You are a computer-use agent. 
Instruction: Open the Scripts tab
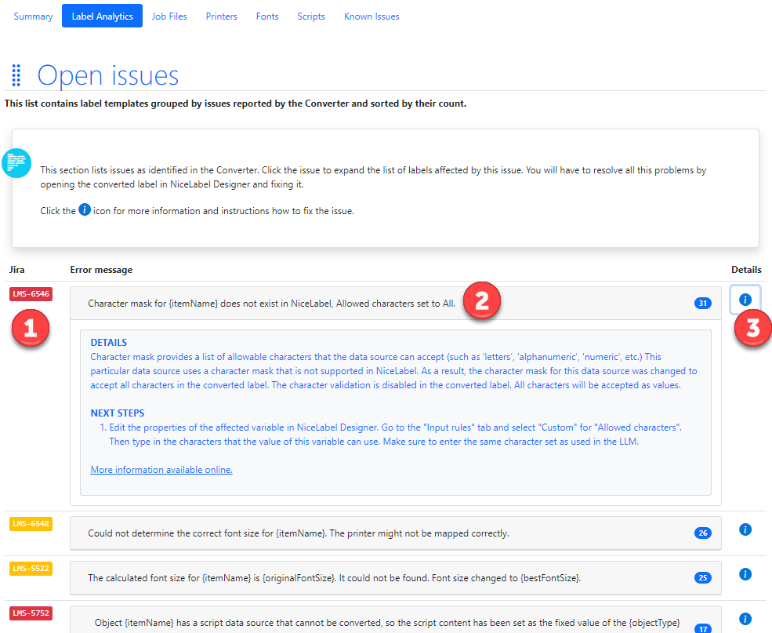tap(311, 16)
